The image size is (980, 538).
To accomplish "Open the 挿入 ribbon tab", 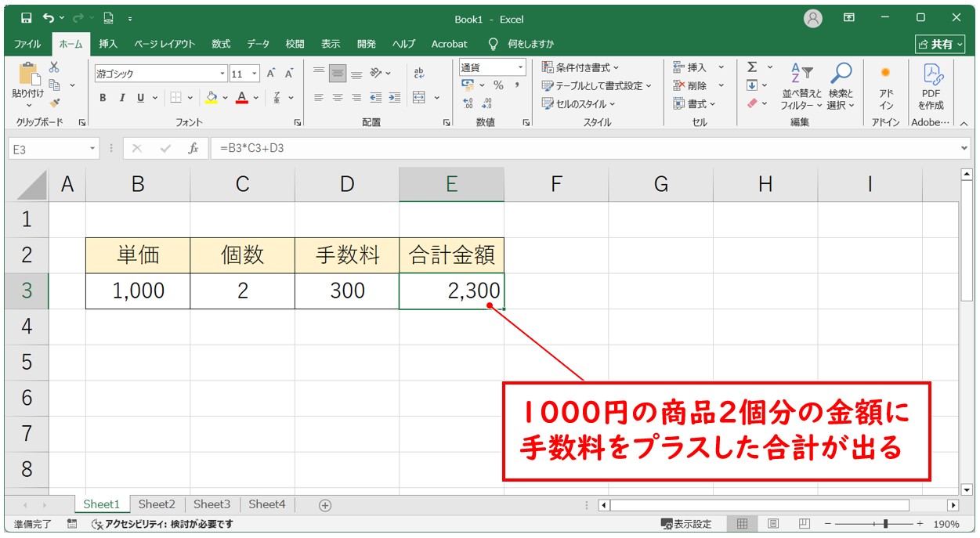I will pos(108,44).
